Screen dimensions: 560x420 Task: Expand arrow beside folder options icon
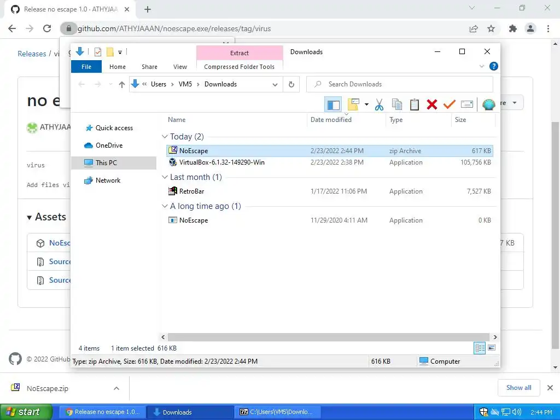point(366,104)
